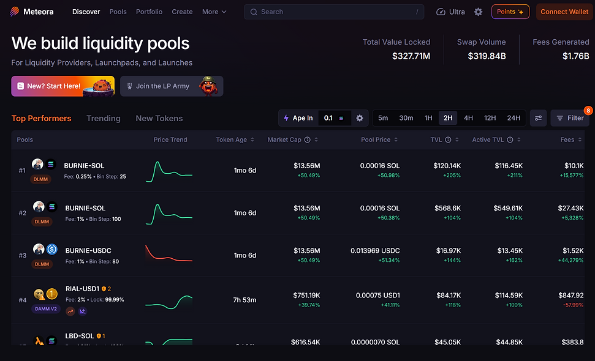Select the 4H timeframe
Image resolution: width=595 pixels, height=361 pixels.
coord(468,118)
